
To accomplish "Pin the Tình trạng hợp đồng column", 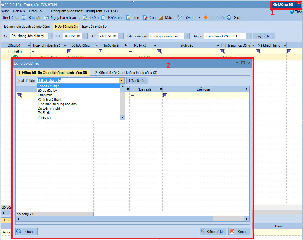I will tap(253, 45).
